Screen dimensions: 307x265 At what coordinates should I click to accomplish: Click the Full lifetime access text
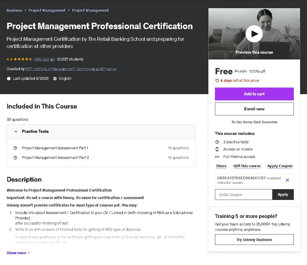coord(239,156)
